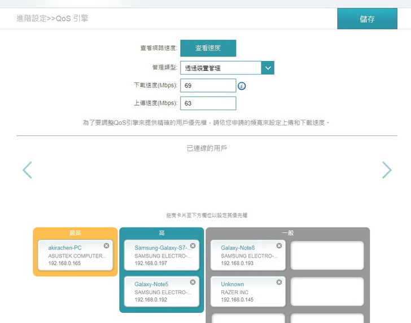Click the 上傳速度 input field

coord(208,103)
